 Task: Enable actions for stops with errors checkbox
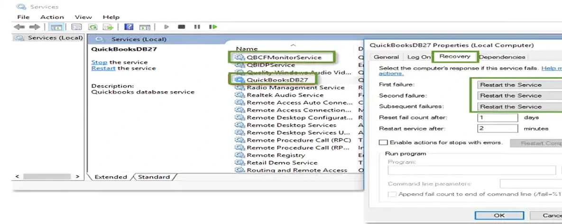(x=384, y=143)
